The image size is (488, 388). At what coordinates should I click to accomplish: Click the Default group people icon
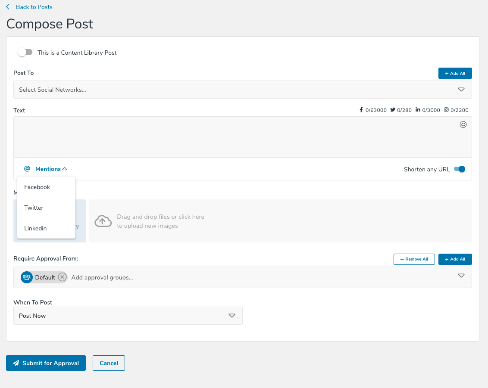click(27, 277)
